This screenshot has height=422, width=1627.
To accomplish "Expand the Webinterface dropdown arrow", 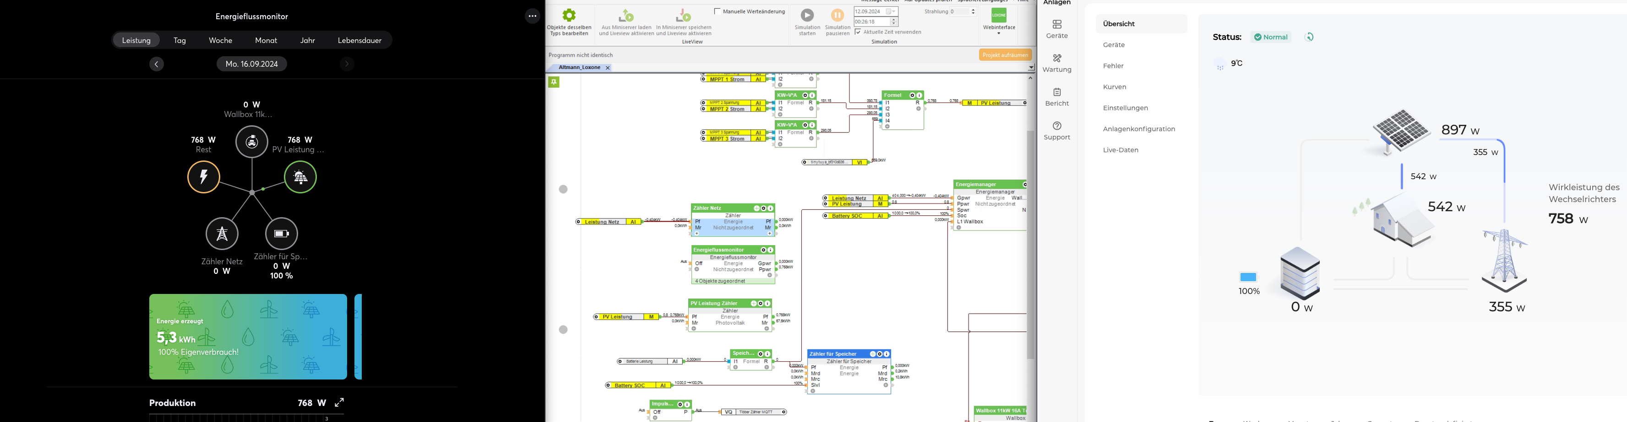I will point(999,33).
